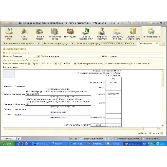Screen dimensions: 167x167
Task: Open the Windows Пуск start button
Action: (x=8, y=144)
